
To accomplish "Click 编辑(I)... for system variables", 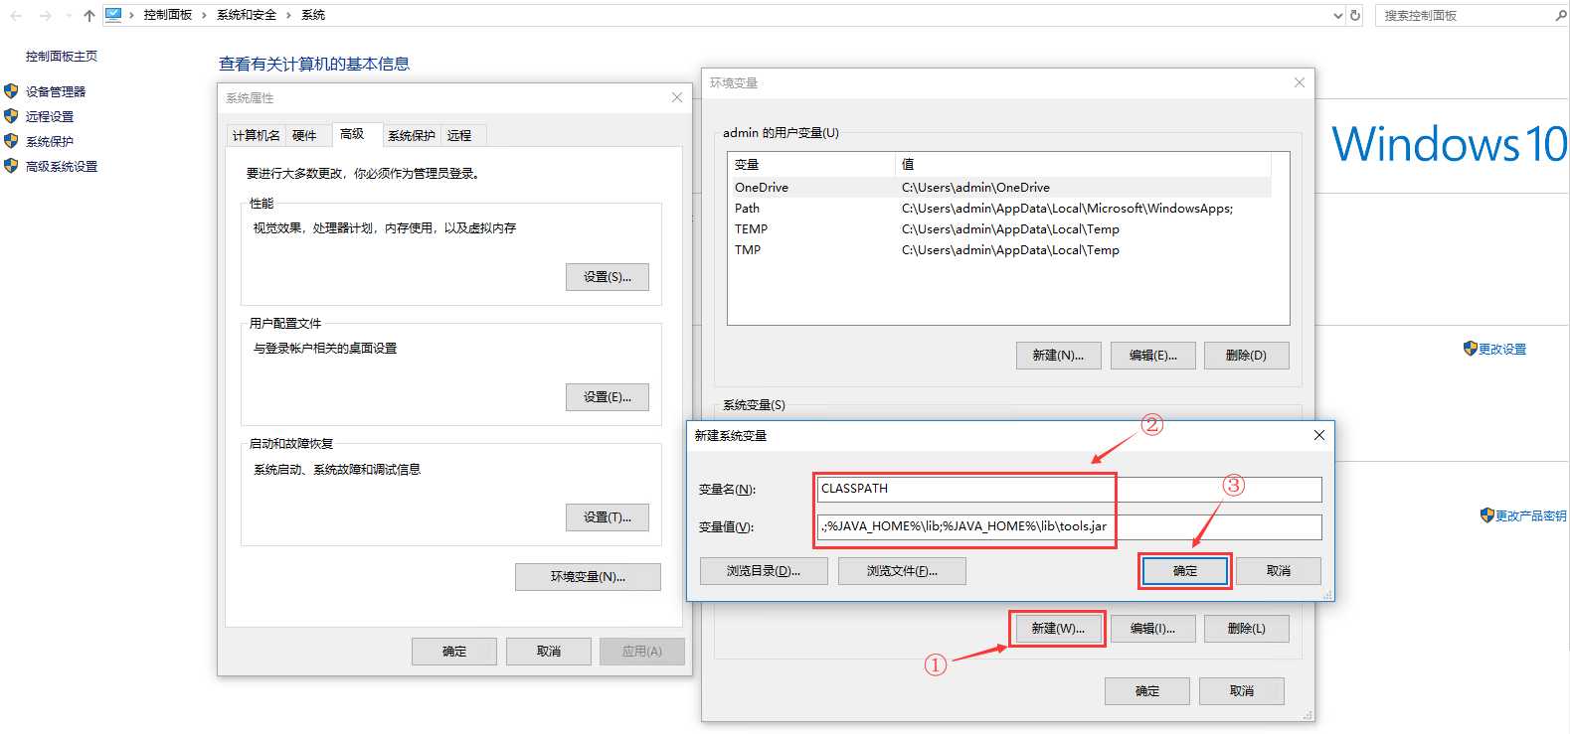I will [x=1153, y=629].
